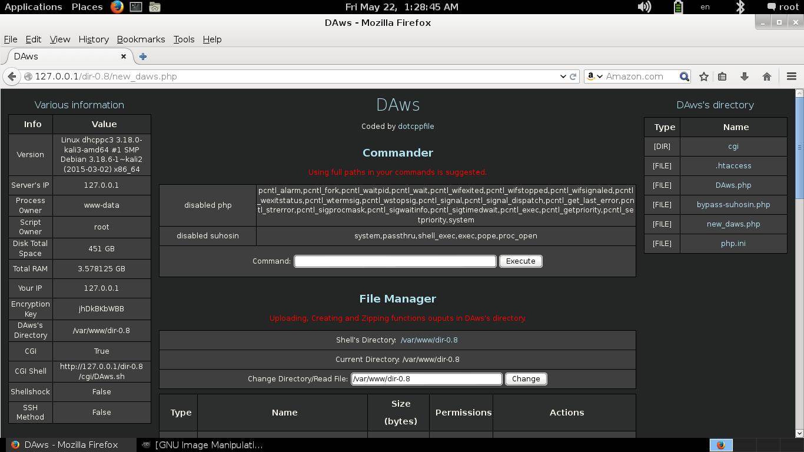Expand the URL bar history dropdown

pyautogui.click(x=563, y=77)
